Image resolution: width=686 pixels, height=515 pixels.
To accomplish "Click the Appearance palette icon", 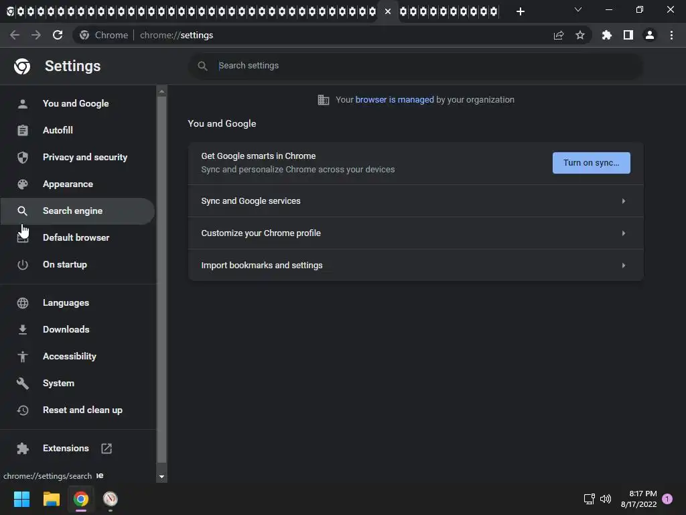I will pos(23,184).
